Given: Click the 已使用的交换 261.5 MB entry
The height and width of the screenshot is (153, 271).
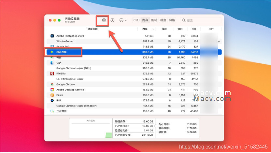Looking at the screenshot, I should pyautogui.click(x=134, y=135).
